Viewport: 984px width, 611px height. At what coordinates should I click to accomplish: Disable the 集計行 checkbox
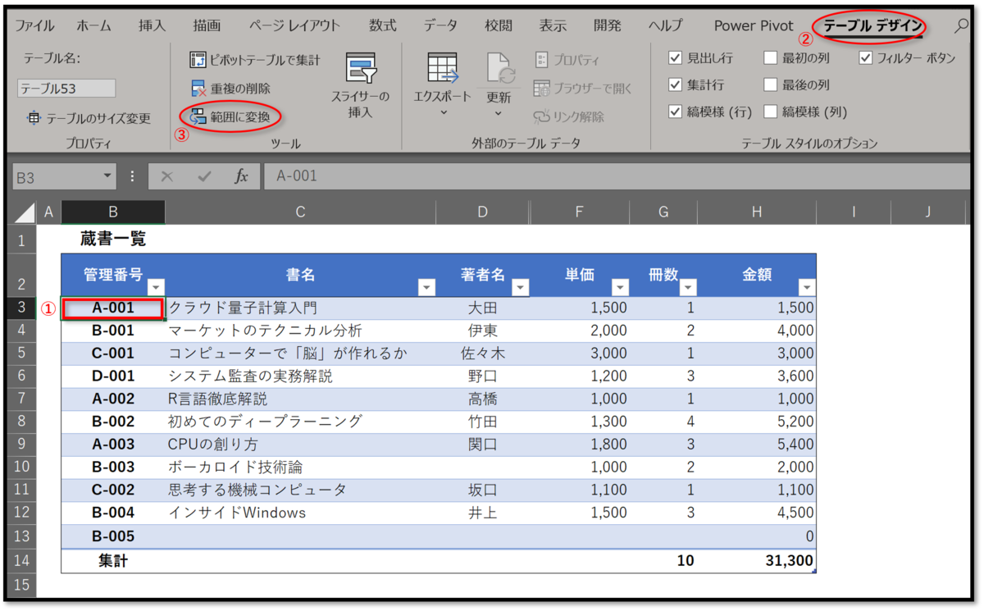[x=676, y=84]
